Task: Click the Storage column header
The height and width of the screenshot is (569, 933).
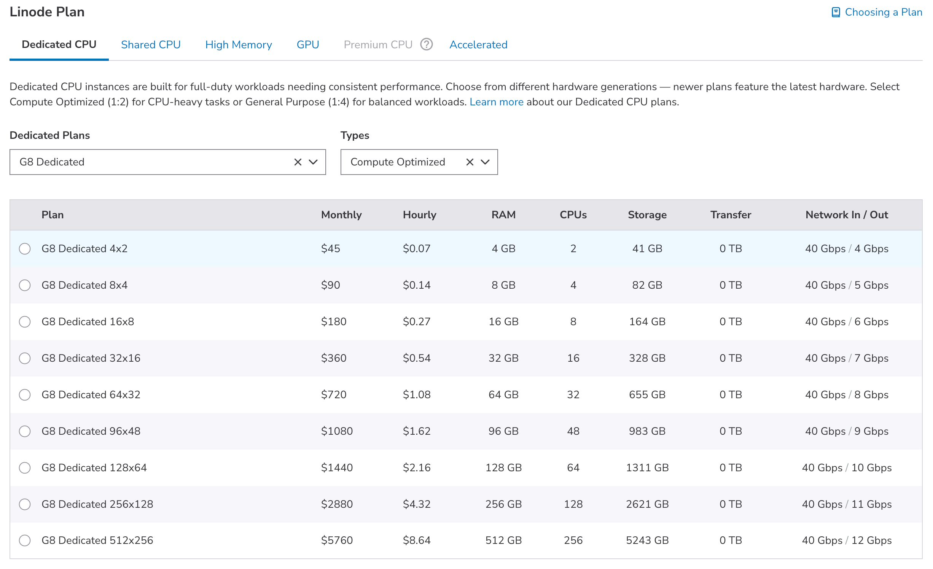Action: coord(647,215)
